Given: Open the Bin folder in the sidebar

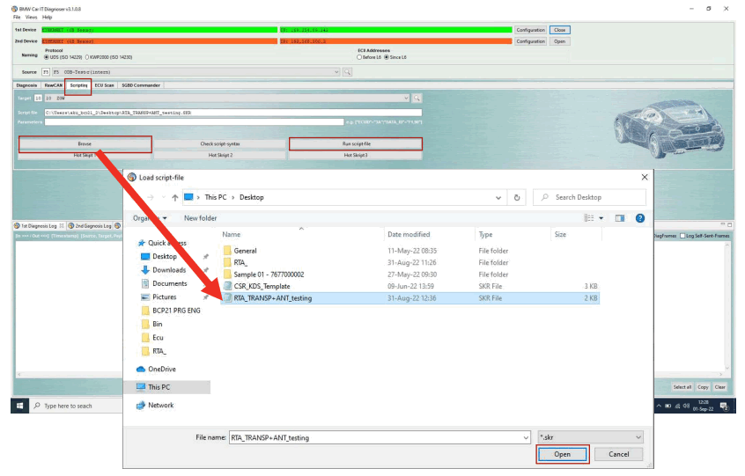Looking at the screenshot, I should tap(158, 324).
